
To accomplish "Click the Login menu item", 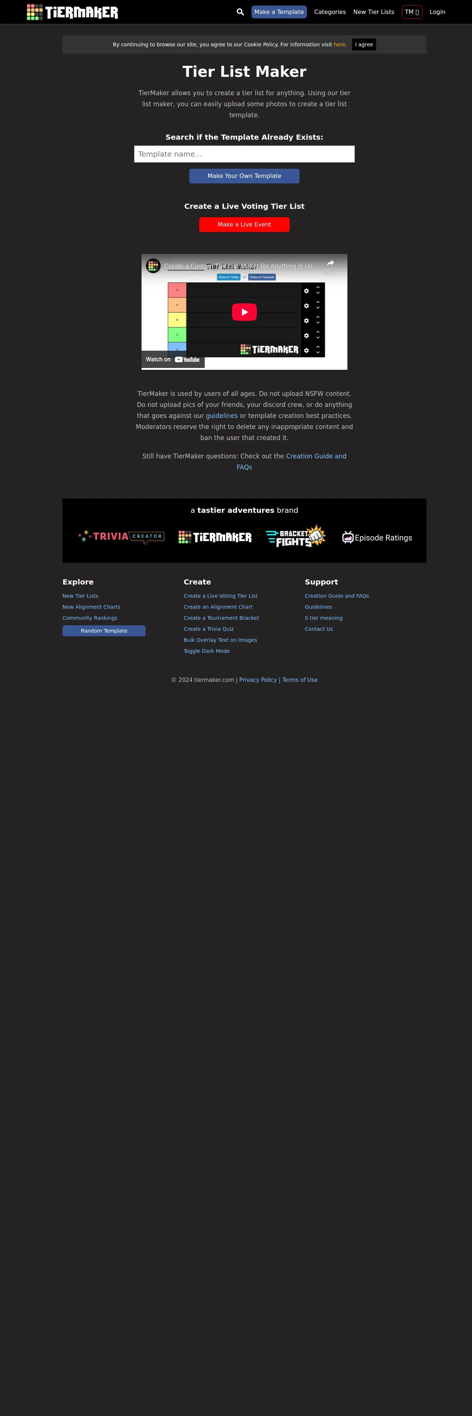I will point(437,12).
